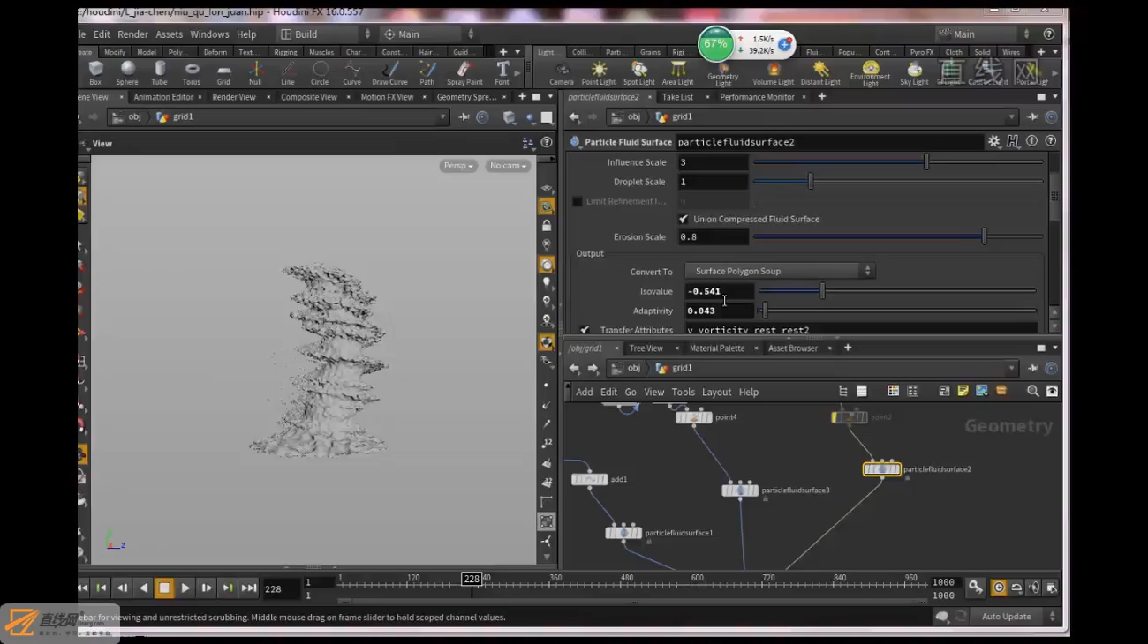The height and width of the screenshot is (644, 1148).
Task: Open the Convert To dropdown
Action: click(779, 271)
